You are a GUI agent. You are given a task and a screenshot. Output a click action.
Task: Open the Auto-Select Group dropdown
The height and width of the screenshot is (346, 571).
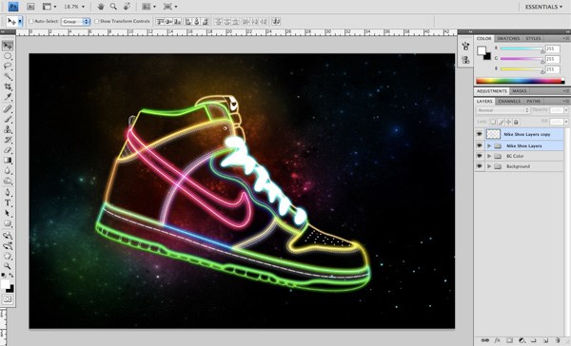click(75, 22)
